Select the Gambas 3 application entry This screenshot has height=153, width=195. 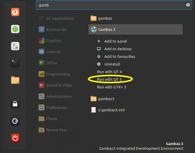point(135,29)
